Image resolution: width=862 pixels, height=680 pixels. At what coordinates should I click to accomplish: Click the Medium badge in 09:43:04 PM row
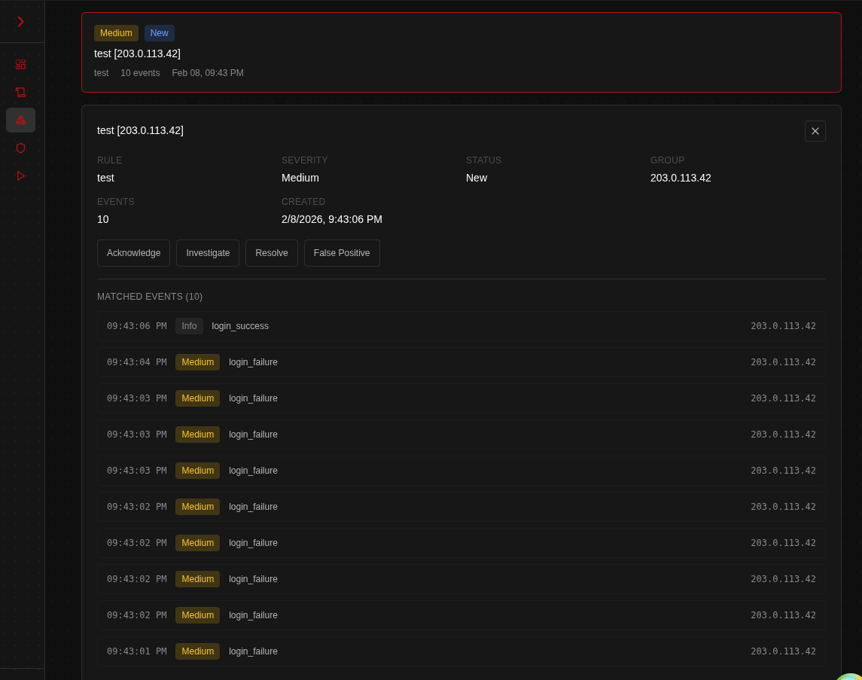[197, 362]
